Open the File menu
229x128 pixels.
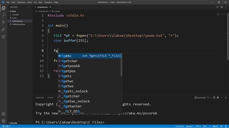pyautogui.click(x=8, y=2)
